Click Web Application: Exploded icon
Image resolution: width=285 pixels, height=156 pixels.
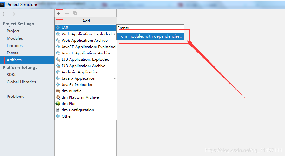click(x=58, y=34)
